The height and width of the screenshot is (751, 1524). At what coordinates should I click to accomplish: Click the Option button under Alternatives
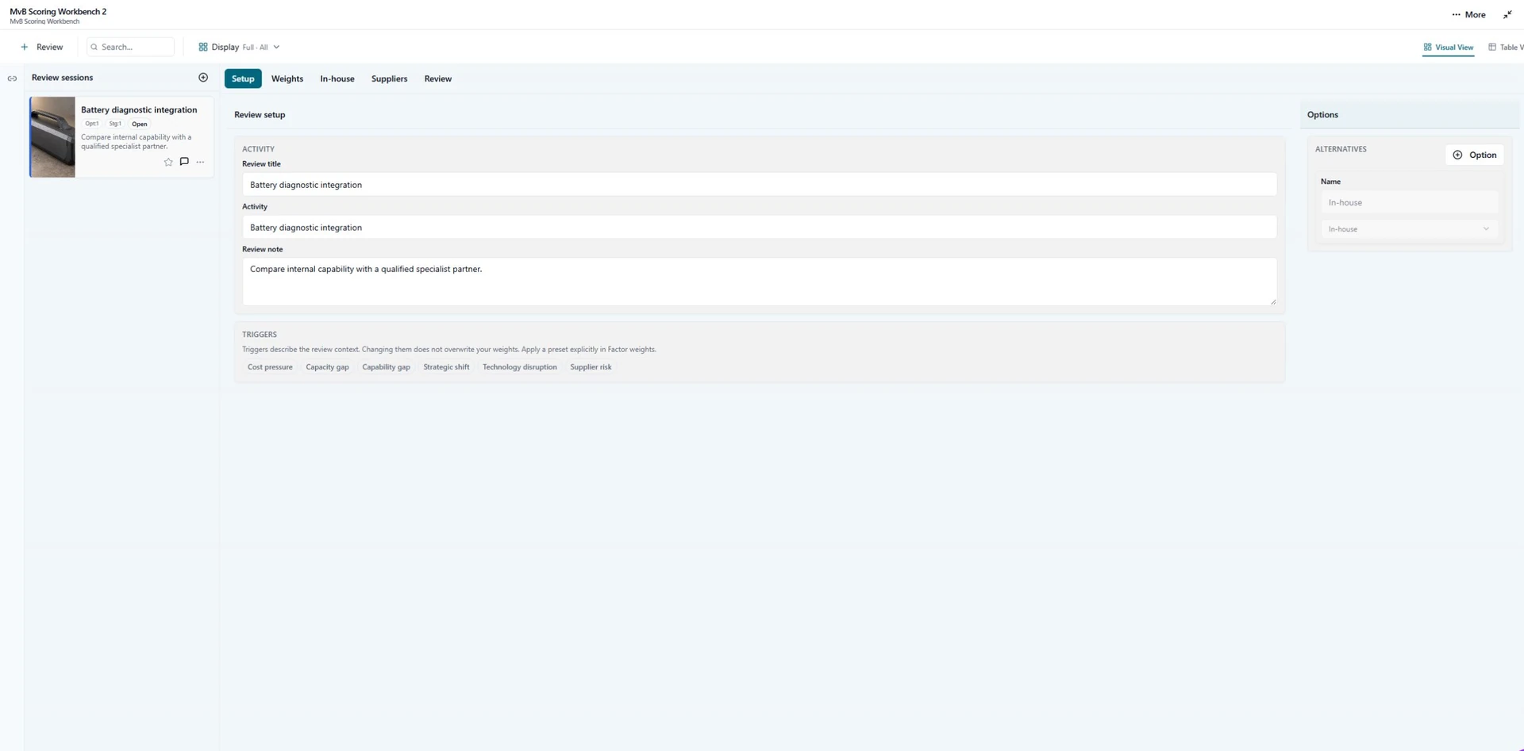click(1475, 155)
